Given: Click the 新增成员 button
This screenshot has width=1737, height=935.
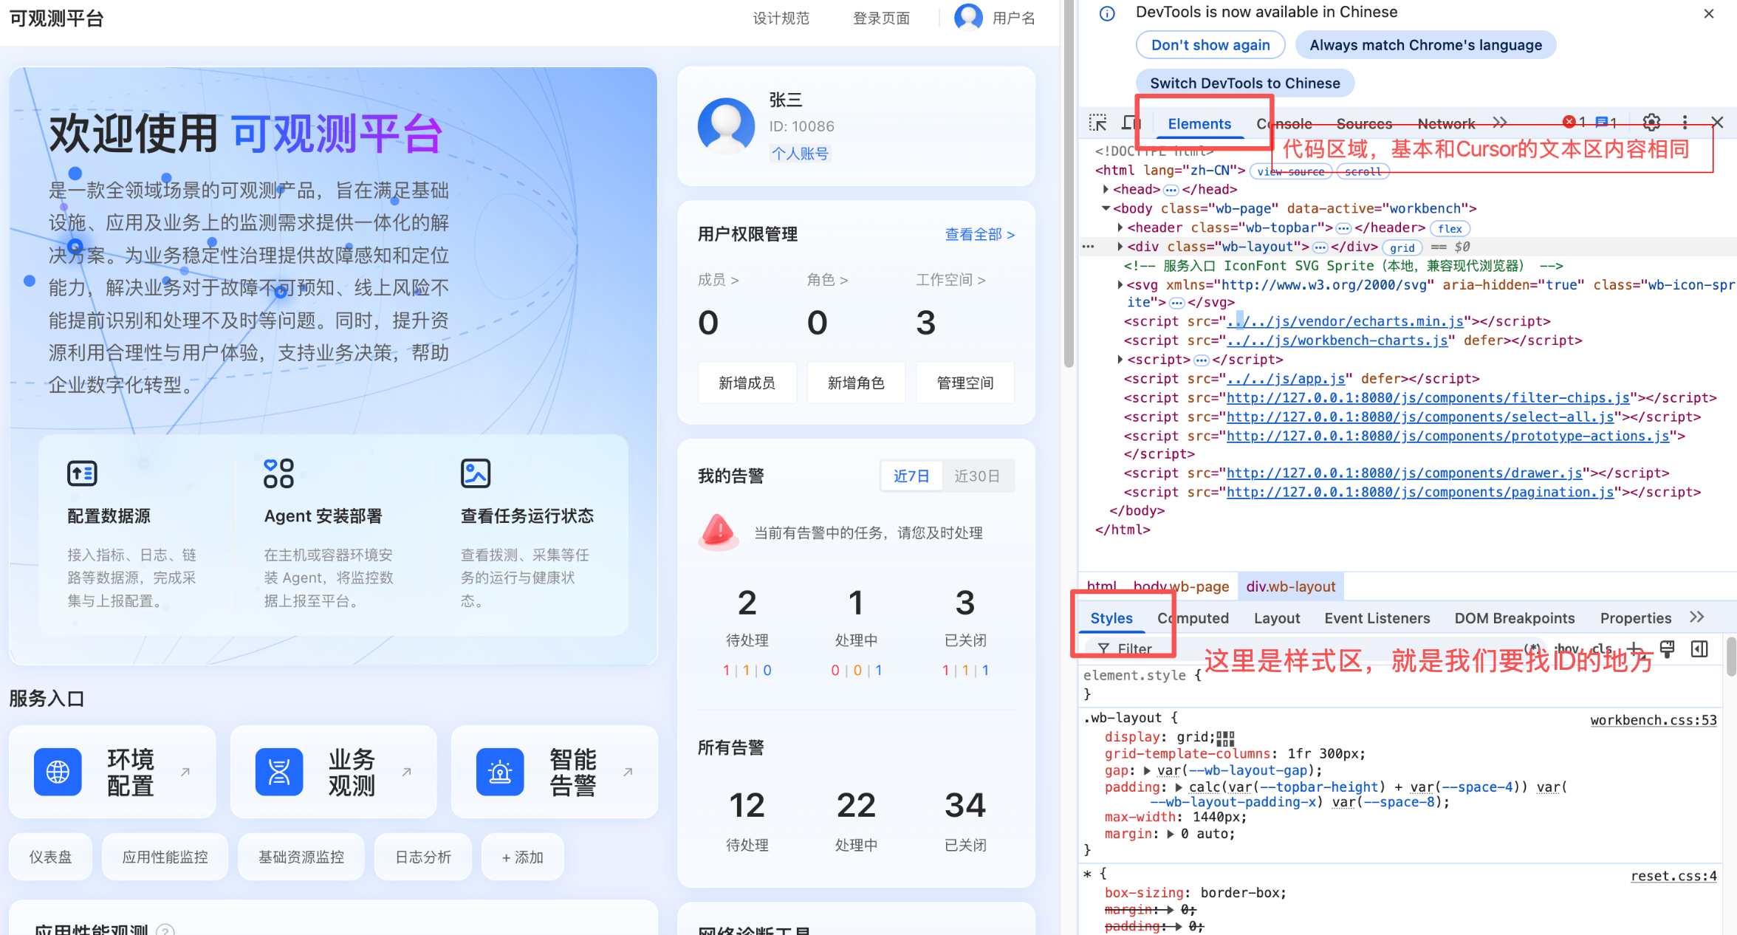Looking at the screenshot, I should click(x=747, y=383).
